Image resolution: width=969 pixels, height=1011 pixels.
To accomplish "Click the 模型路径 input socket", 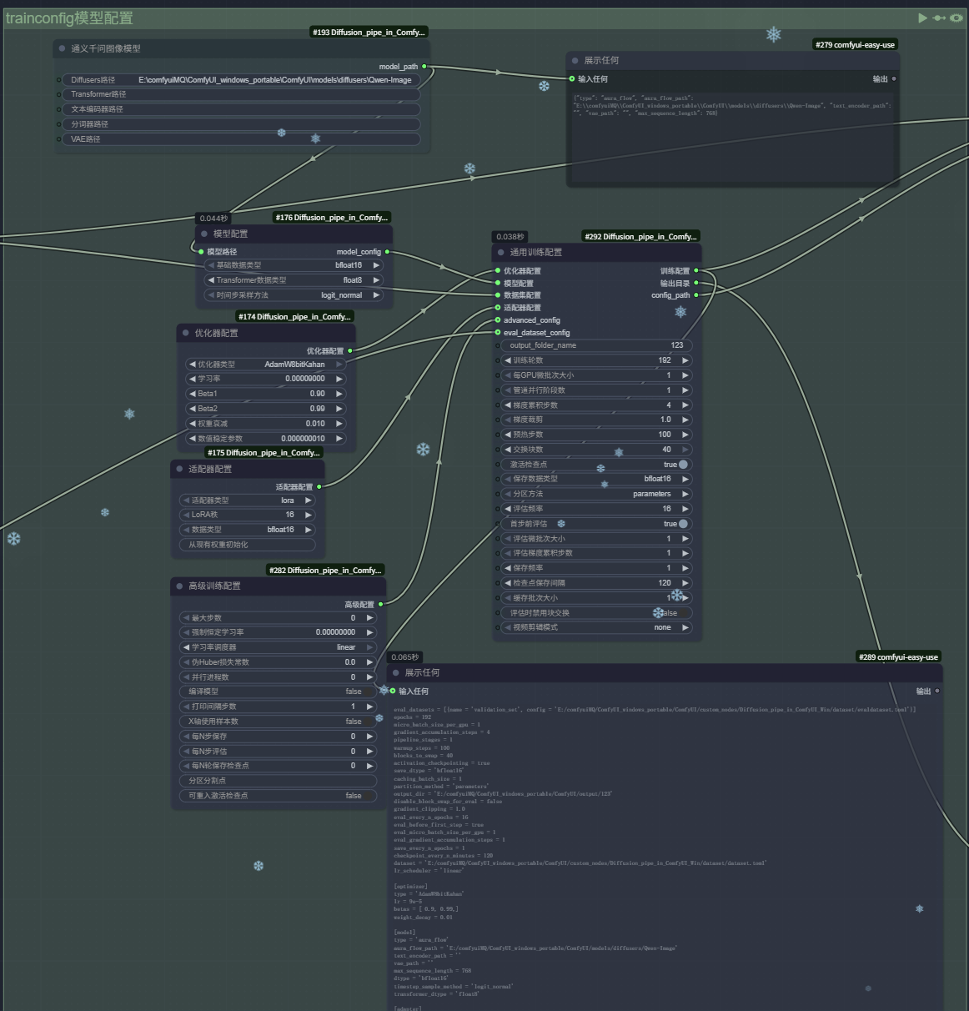I will 201,251.
